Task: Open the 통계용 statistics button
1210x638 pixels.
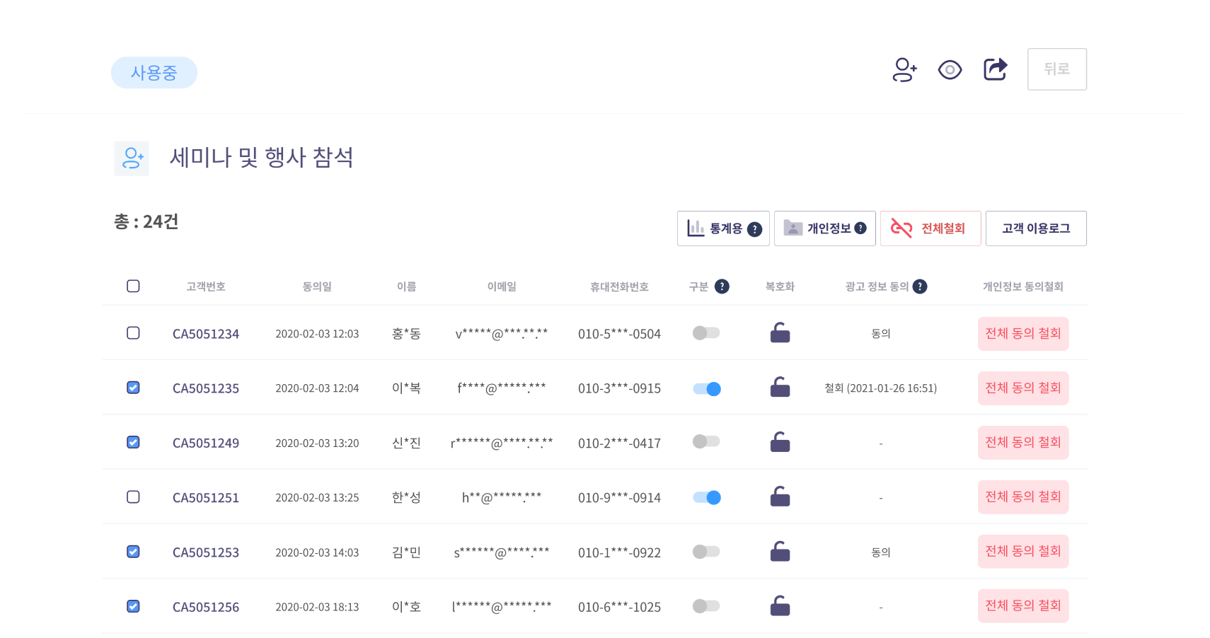Action: (x=723, y=228)
